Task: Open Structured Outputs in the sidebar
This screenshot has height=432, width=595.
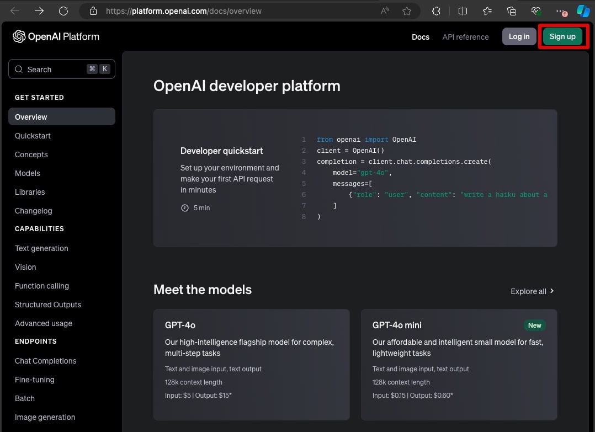Action: tap(48, 305)
